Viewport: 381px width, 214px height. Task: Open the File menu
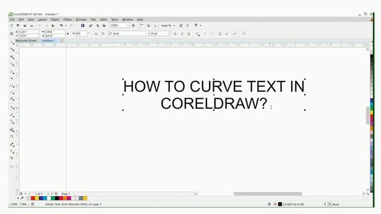(x=13, y=20)
